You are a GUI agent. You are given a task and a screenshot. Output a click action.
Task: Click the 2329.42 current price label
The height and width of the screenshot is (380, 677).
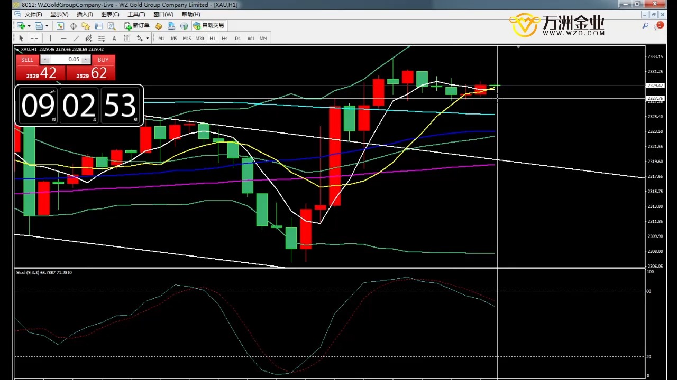point(655,85)
